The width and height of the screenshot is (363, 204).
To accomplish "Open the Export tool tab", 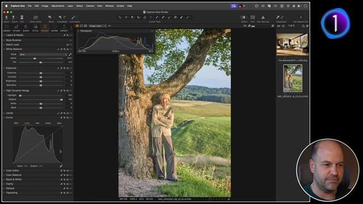I will [64, 28].
